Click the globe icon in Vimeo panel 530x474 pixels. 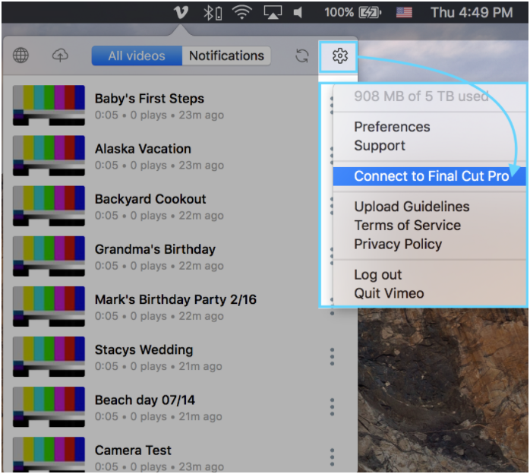(x=21, y=55)
